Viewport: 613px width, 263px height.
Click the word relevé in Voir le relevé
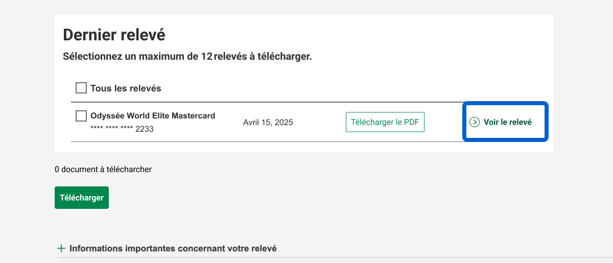pos(520,122)
